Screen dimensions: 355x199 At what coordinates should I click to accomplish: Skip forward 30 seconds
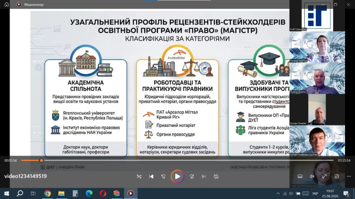[192, 177]
